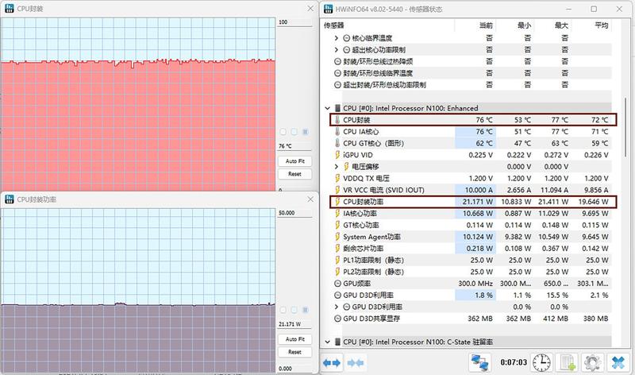Click the lightning icon beside PL2功率限制 (静态)
635x375 pixels.
[337, 272]
